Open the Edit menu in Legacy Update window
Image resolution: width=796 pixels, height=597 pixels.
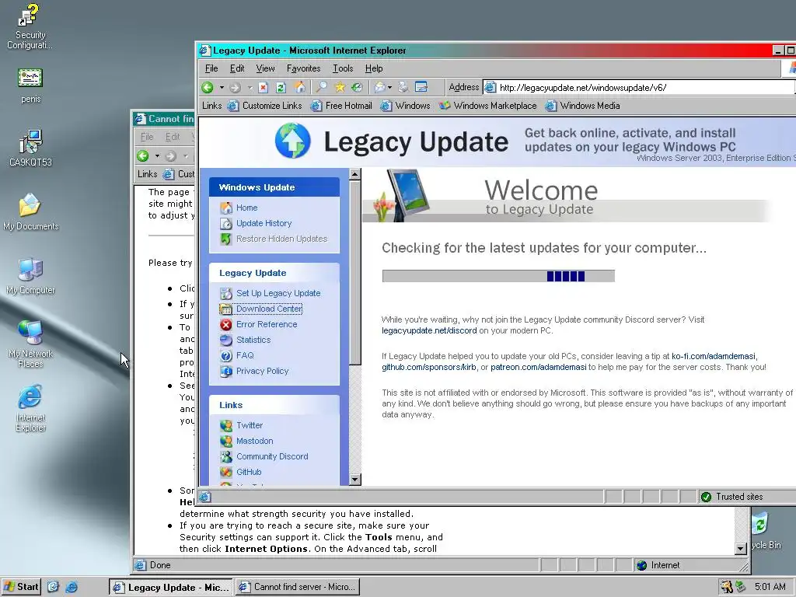point(237,68)
